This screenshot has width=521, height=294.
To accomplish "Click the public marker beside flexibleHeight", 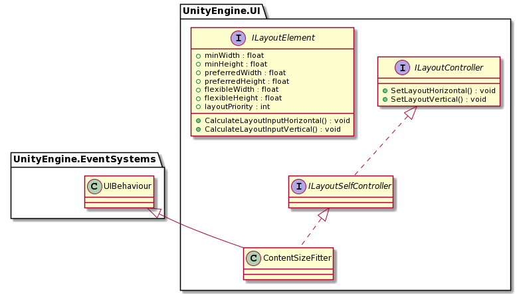I will (x=198, y=98).
